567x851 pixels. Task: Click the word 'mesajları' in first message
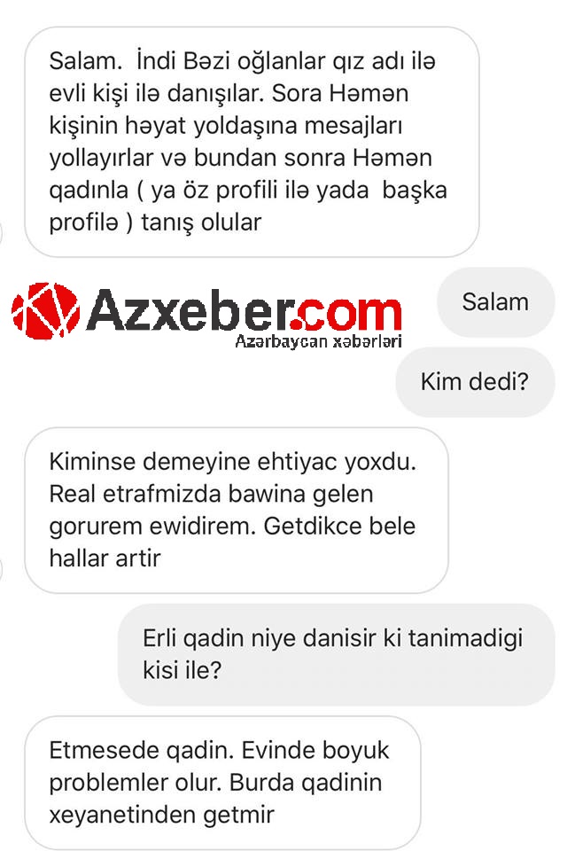click(353, 126)
